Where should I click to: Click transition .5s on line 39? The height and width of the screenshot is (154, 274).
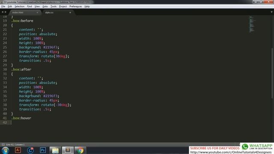click(x=35, y=109)
